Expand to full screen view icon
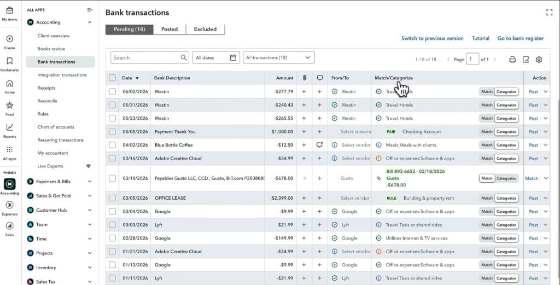Image resolution: width=560 pixels, height=285 pixels. pyautogui.click(x=549, y=13)
